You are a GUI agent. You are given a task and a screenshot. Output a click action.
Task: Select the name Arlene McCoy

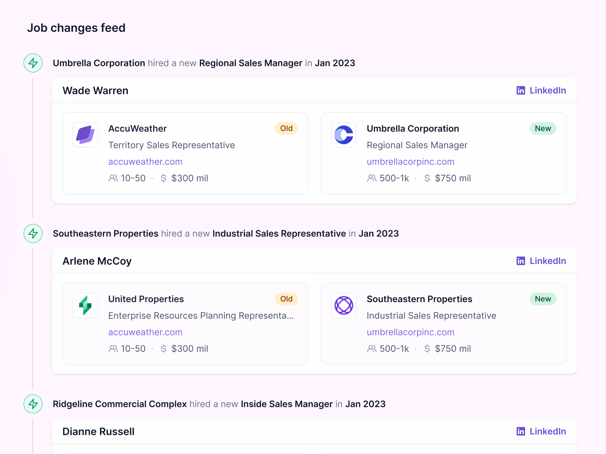97,261
